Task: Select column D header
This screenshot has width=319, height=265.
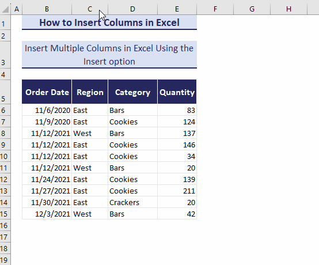Action: point(132,9)
